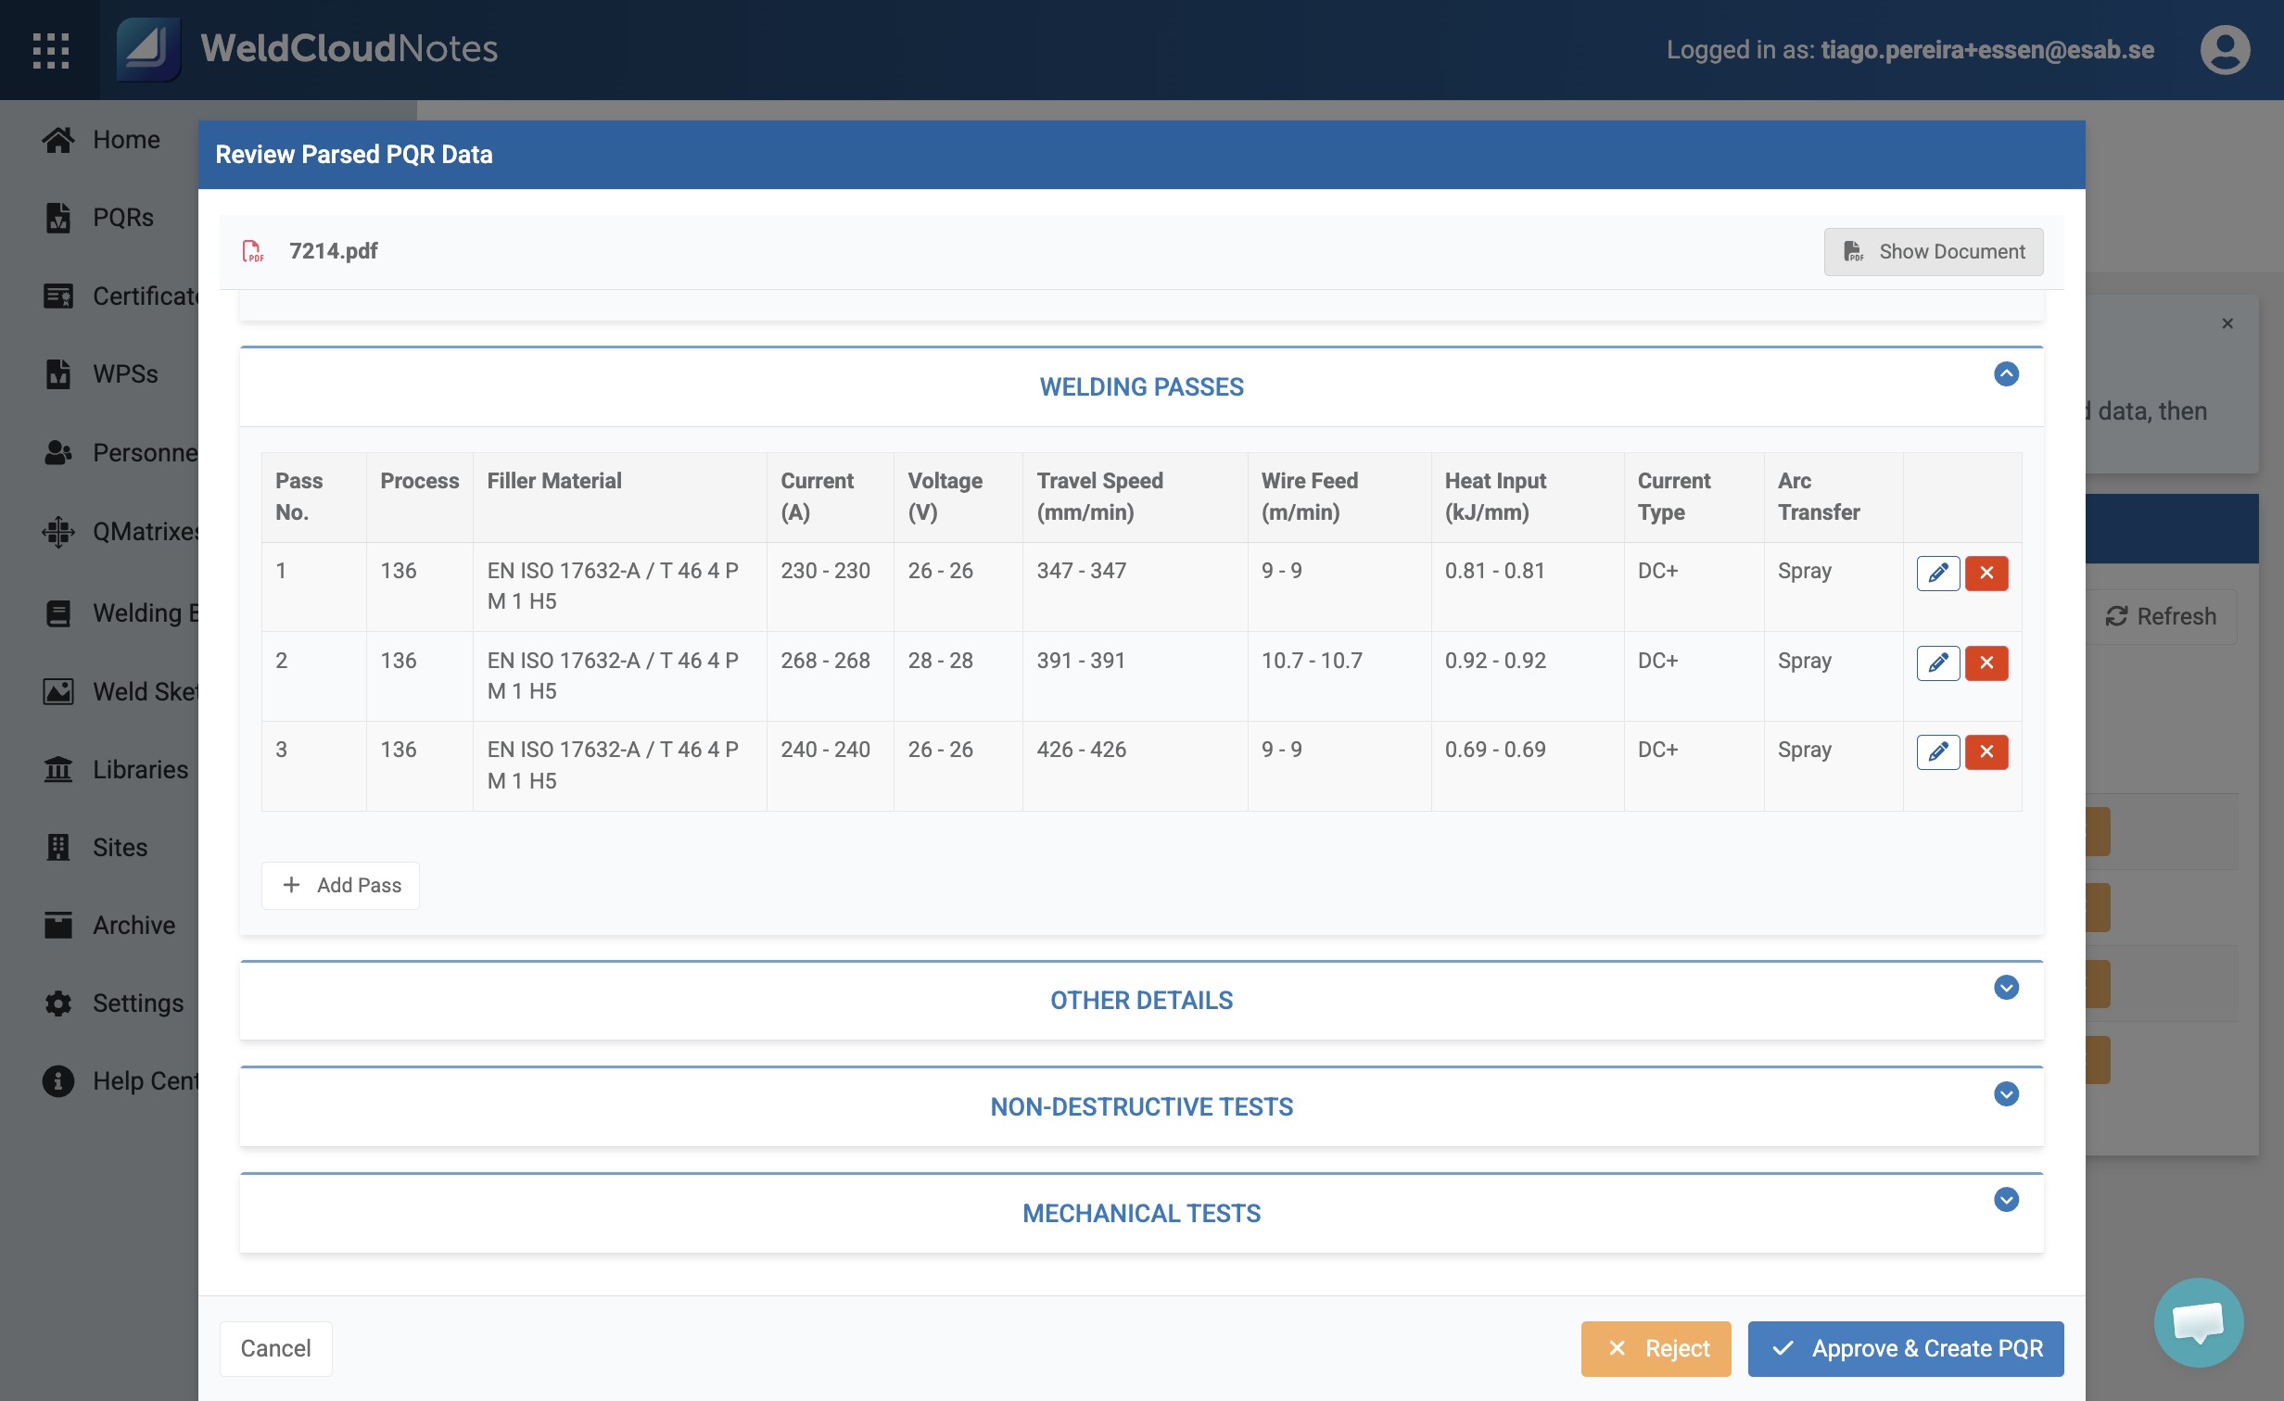
Task: Delete welding pass 3 with red X
Action: click(1986, 751)
